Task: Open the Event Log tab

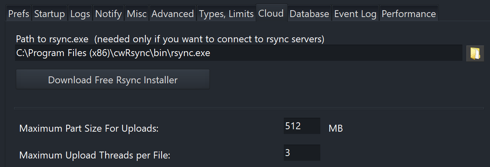Action: [355, 14]
